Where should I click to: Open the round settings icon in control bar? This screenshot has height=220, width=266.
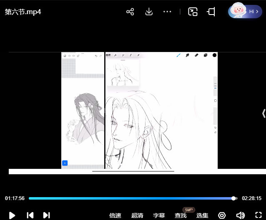222,215
